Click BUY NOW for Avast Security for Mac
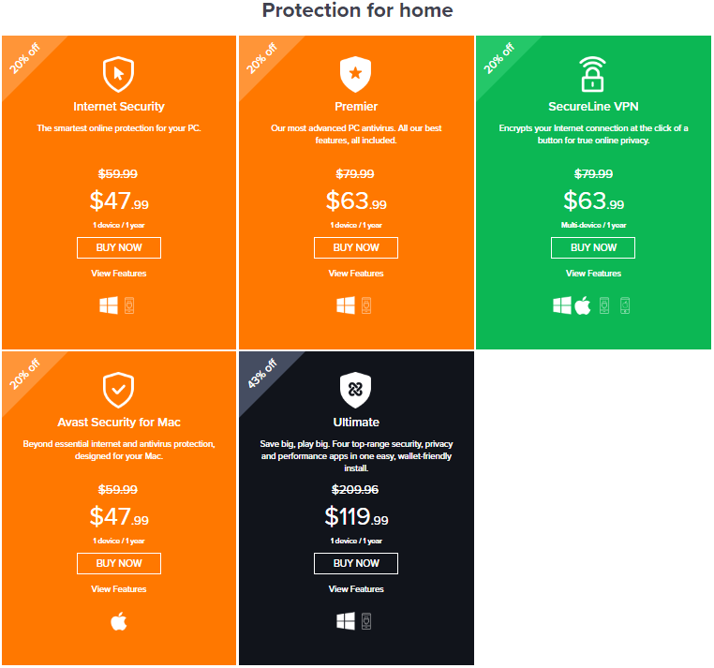This screenshot has height=668, width=714. tap(119, 564)
